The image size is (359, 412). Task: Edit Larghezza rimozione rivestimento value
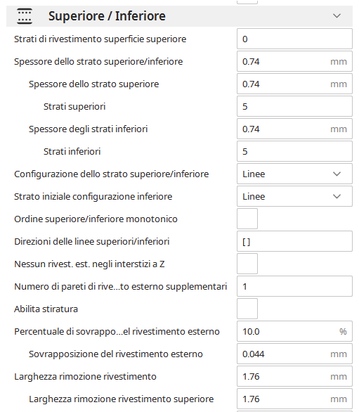(294, 377)
